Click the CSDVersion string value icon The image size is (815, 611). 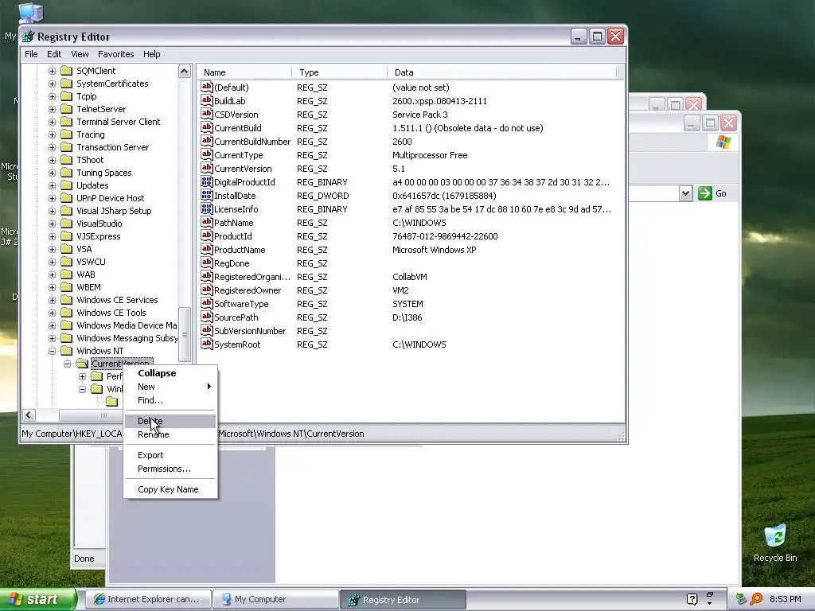(x=206, y=115)
